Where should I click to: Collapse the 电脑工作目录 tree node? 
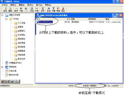(x=2, y=15)
